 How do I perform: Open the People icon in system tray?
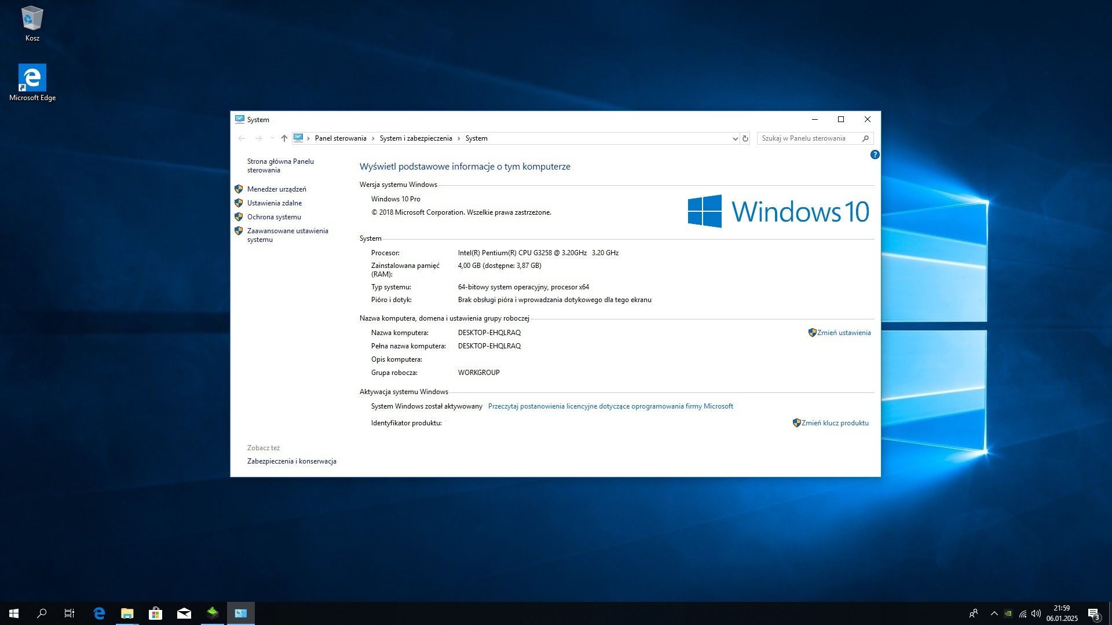point(974,613)
